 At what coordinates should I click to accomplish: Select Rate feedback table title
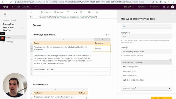tap(40, 84)
